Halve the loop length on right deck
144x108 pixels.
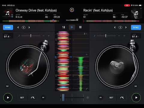click(x=115, y=27)
